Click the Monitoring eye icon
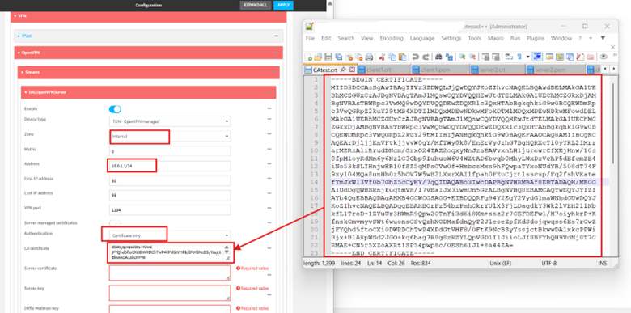 click(603, 57)
